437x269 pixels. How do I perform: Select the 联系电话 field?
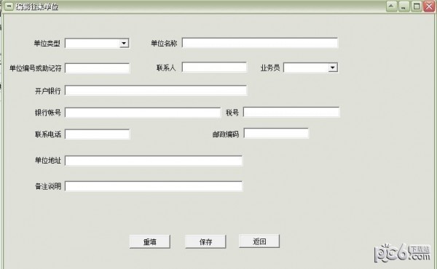98,134
